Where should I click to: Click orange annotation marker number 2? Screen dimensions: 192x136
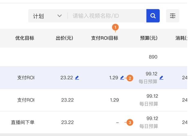[130, 78]
